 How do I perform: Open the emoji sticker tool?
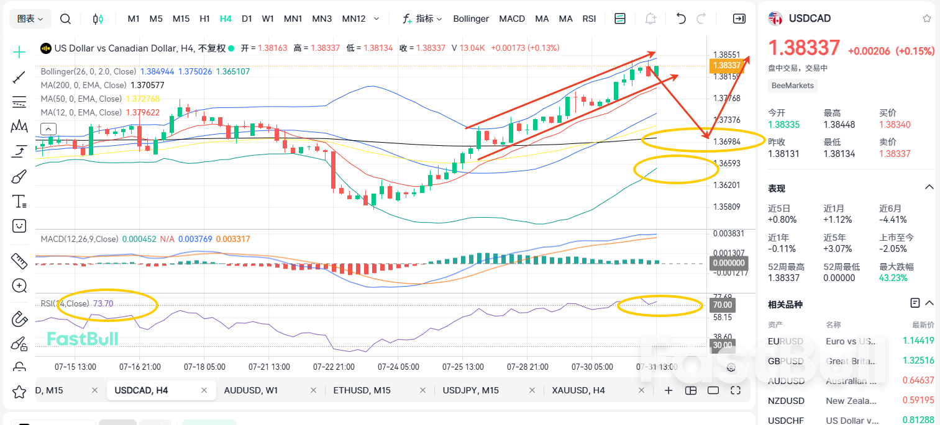click(x=19, y=226)
